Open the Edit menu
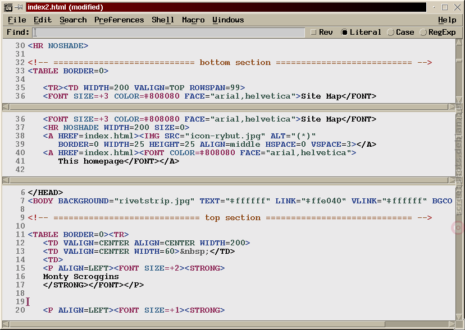Image resolution: width=465 pixels, height=330 pixels. (x=43, y=20)
